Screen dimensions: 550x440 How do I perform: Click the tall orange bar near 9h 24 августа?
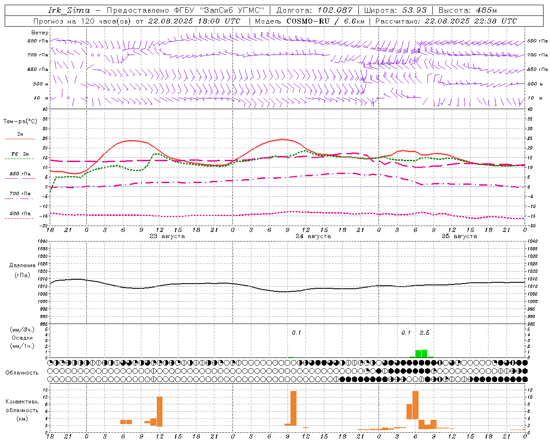(293, 408)
